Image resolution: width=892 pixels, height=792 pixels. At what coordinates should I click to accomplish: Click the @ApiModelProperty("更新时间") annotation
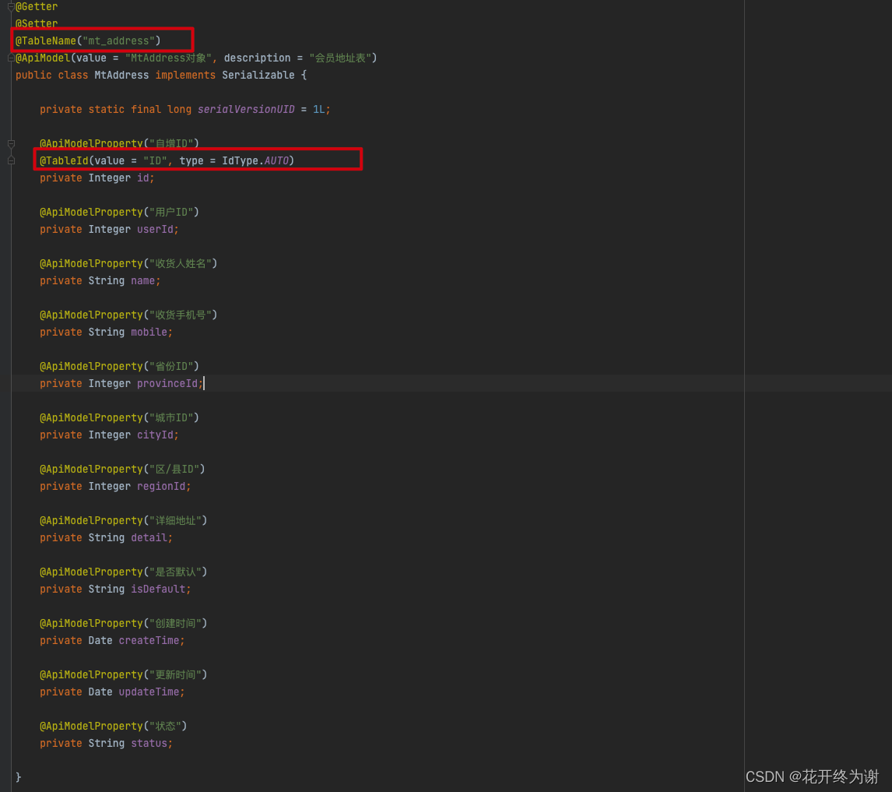point(124,674)
